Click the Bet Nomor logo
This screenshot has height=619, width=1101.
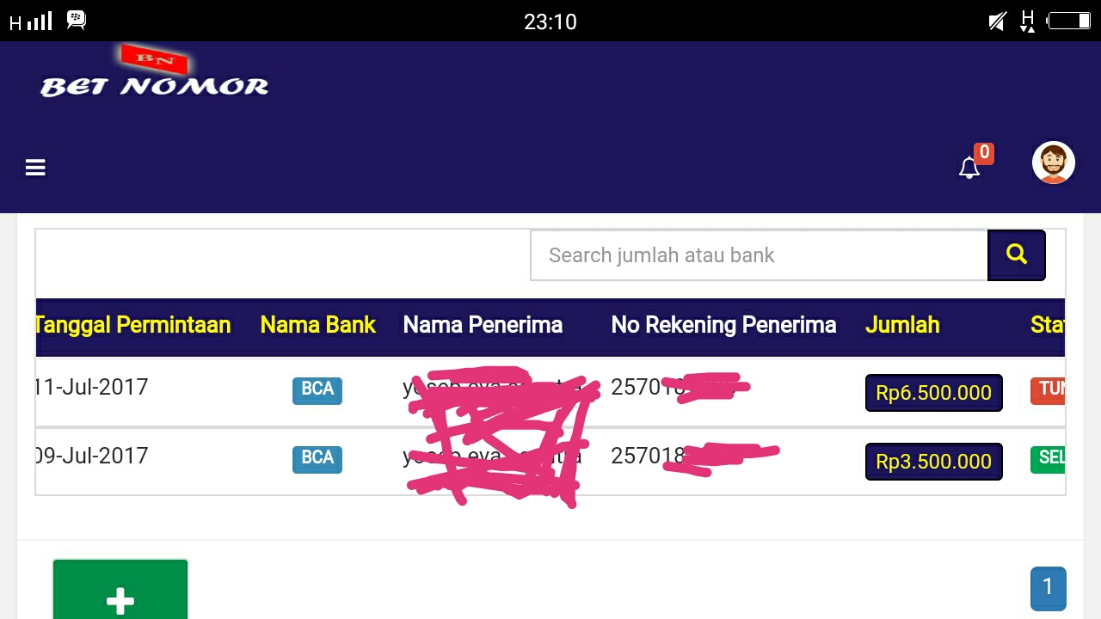tap(155, 77)
